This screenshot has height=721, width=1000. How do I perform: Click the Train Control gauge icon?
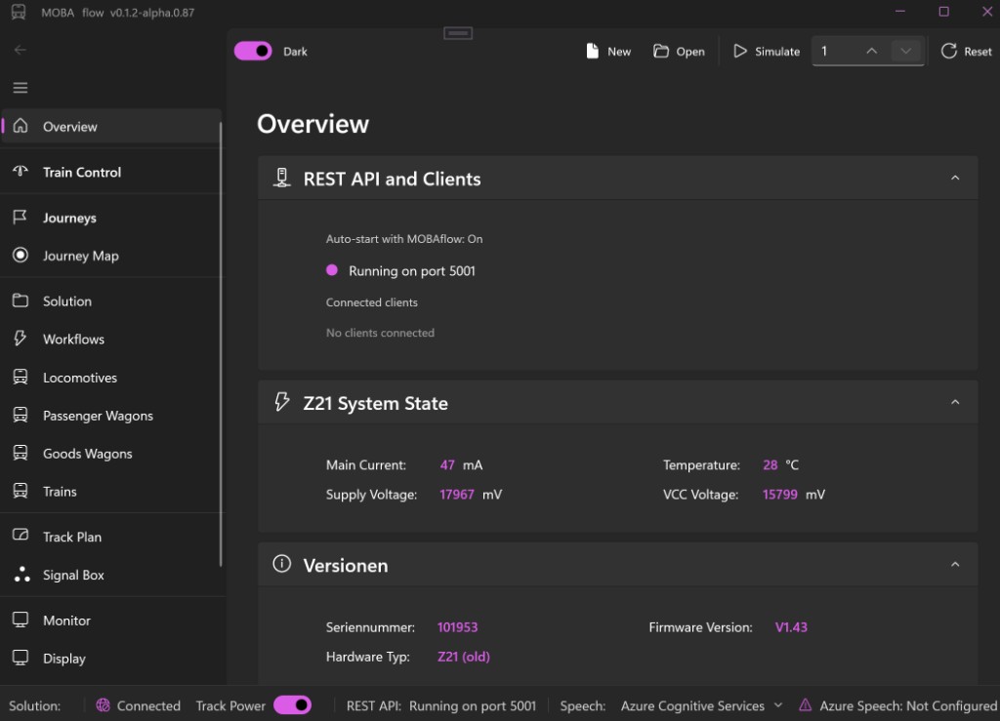21,172
